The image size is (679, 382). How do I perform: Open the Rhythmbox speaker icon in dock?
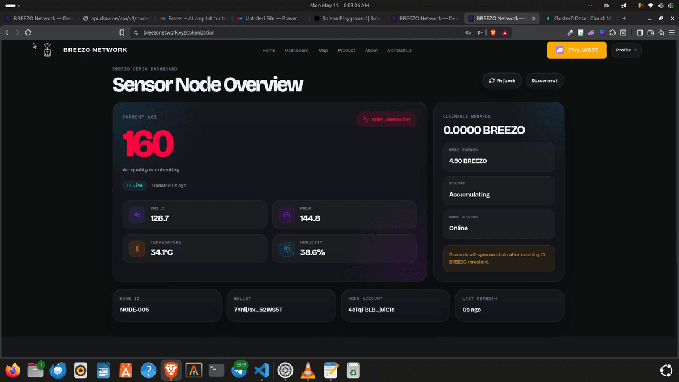pos(80,371)
